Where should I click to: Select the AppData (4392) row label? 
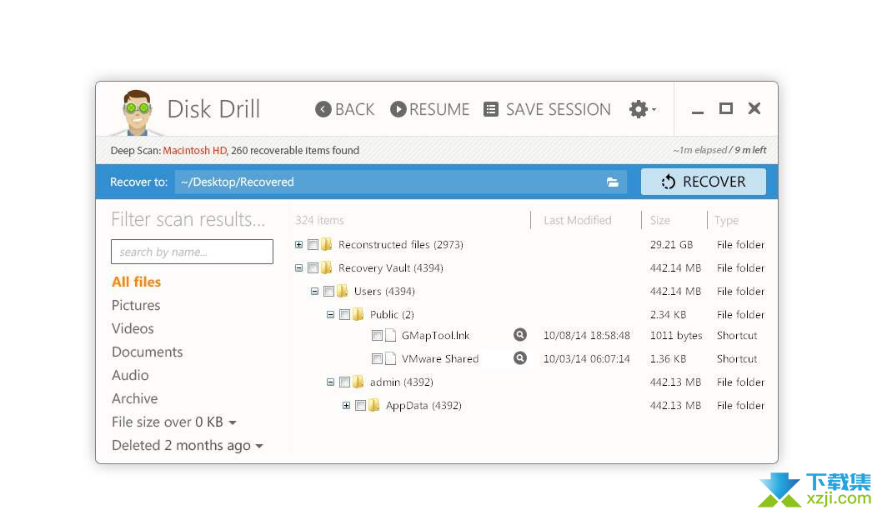(423, 405)
